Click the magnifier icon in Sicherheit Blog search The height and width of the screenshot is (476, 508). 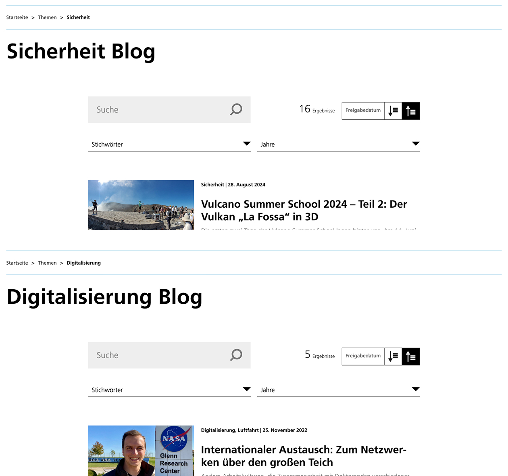236,109
